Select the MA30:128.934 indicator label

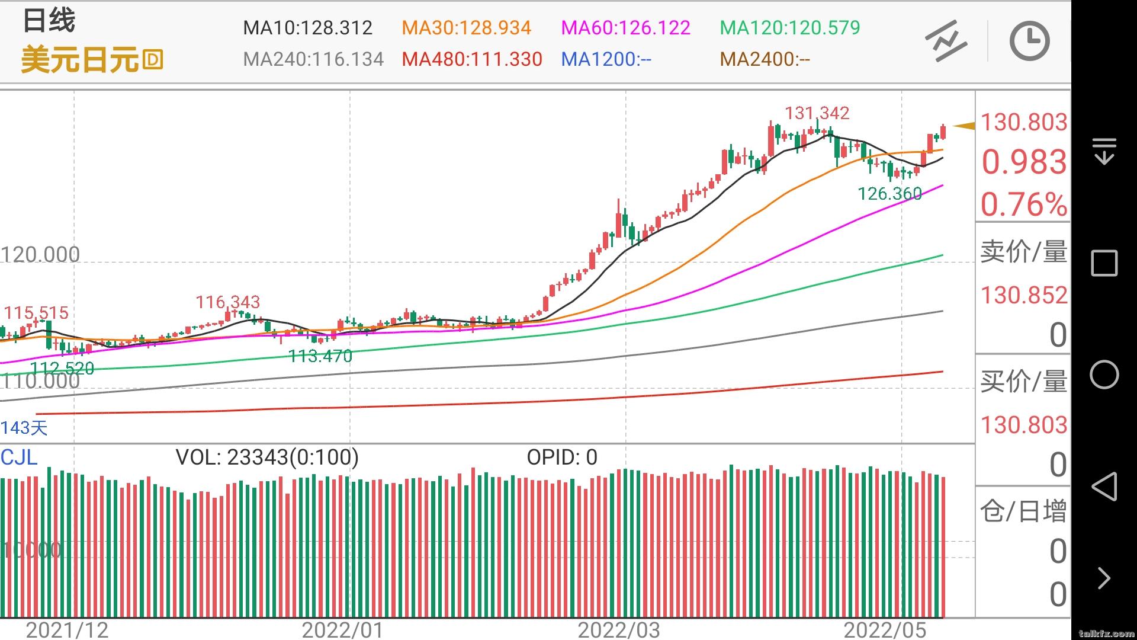[466, 28]
